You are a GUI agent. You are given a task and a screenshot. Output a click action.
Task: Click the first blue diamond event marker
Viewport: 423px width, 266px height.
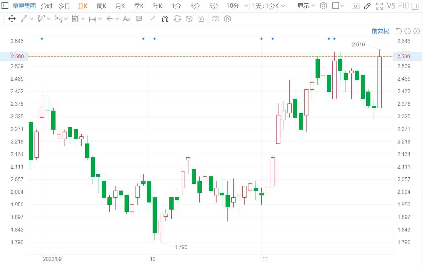coord(42,39)
